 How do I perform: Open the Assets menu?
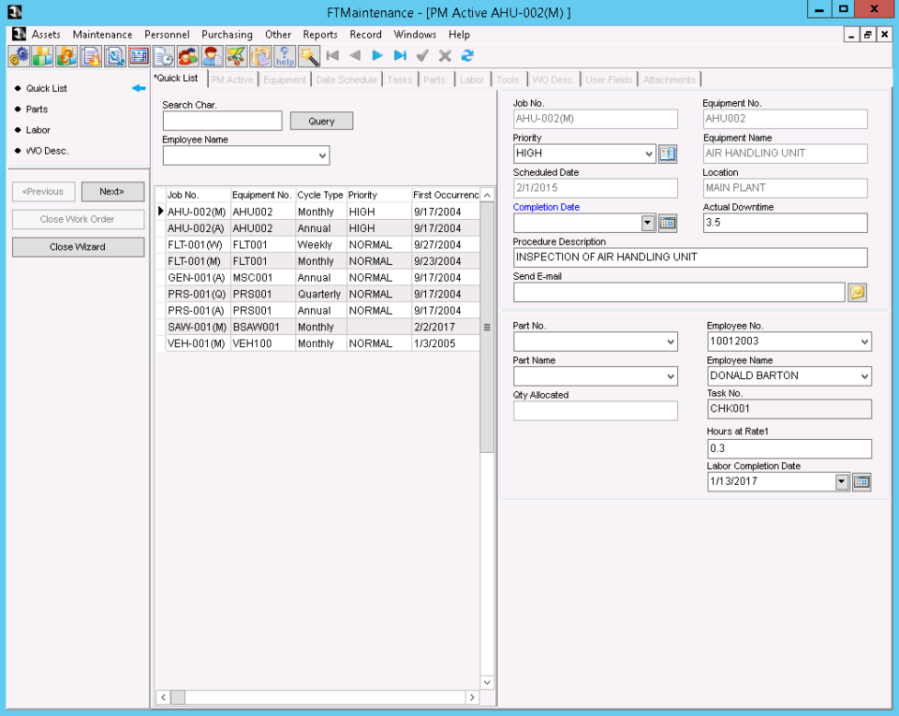click(x=46, y=35)
